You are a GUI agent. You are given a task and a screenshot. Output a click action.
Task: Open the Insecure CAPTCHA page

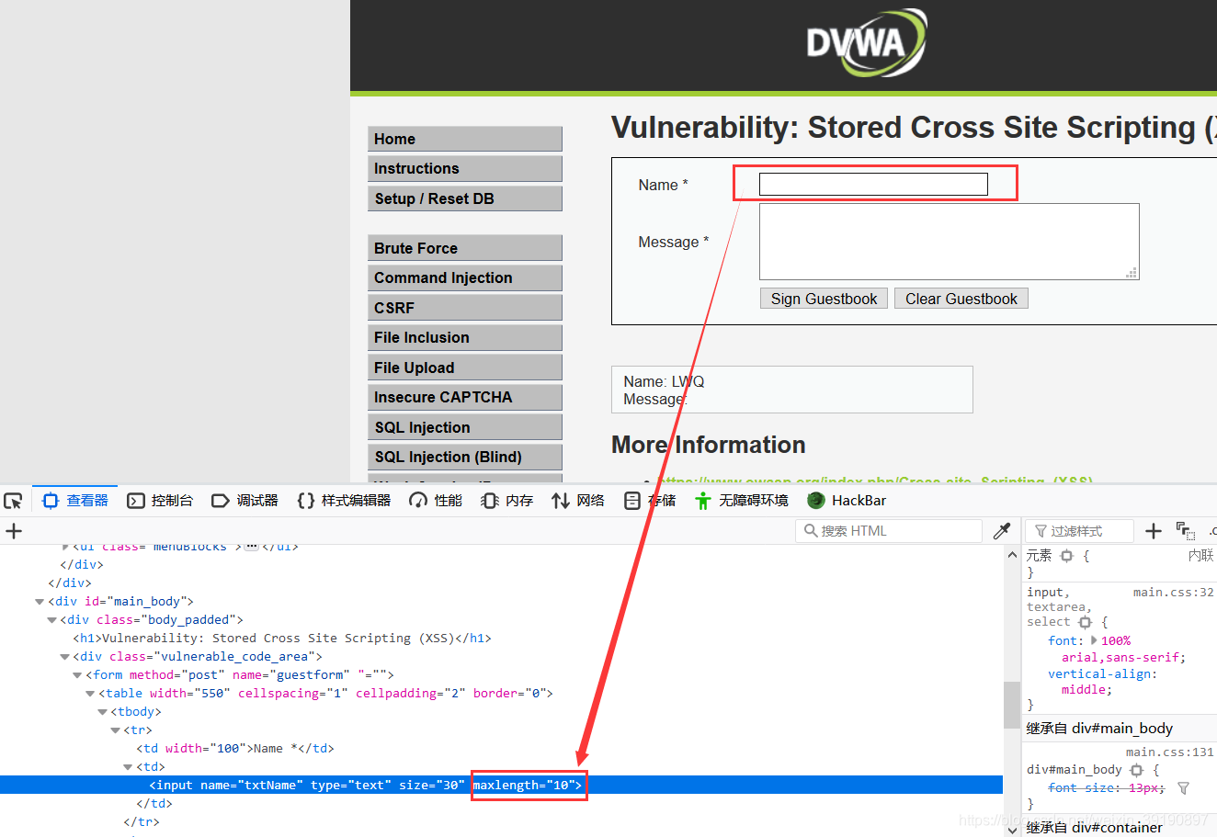464,397
